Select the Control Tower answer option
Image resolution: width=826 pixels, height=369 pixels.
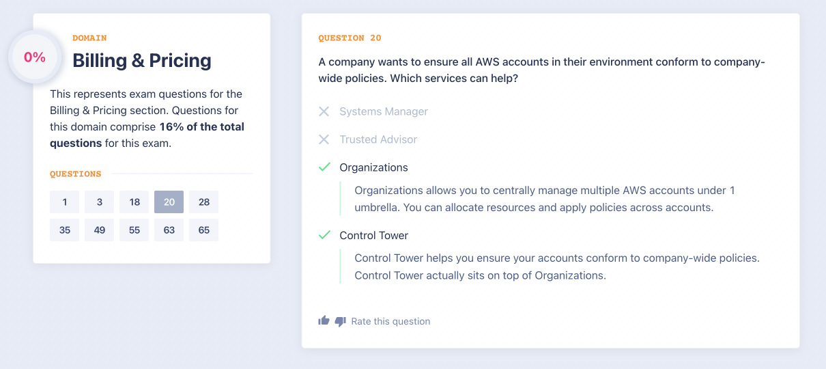373,235
